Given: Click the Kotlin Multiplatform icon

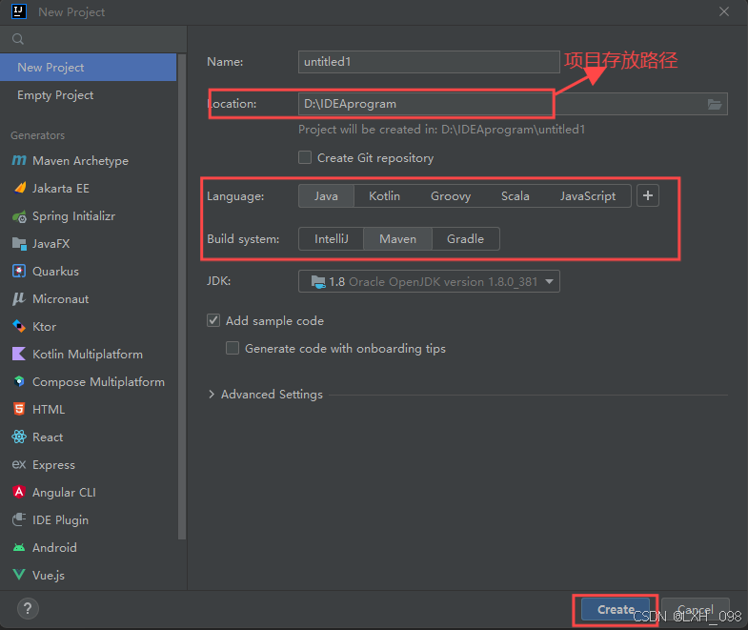Looking at the screenshot, I should [x=19, y=355].
